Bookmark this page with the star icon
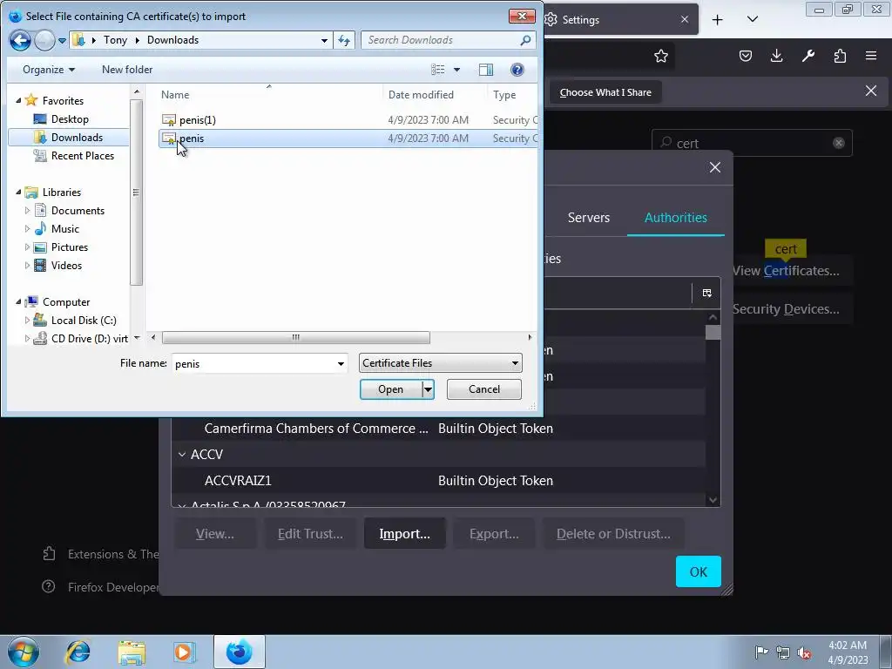The width and height of the screenshot is (892, 669). 660,56
